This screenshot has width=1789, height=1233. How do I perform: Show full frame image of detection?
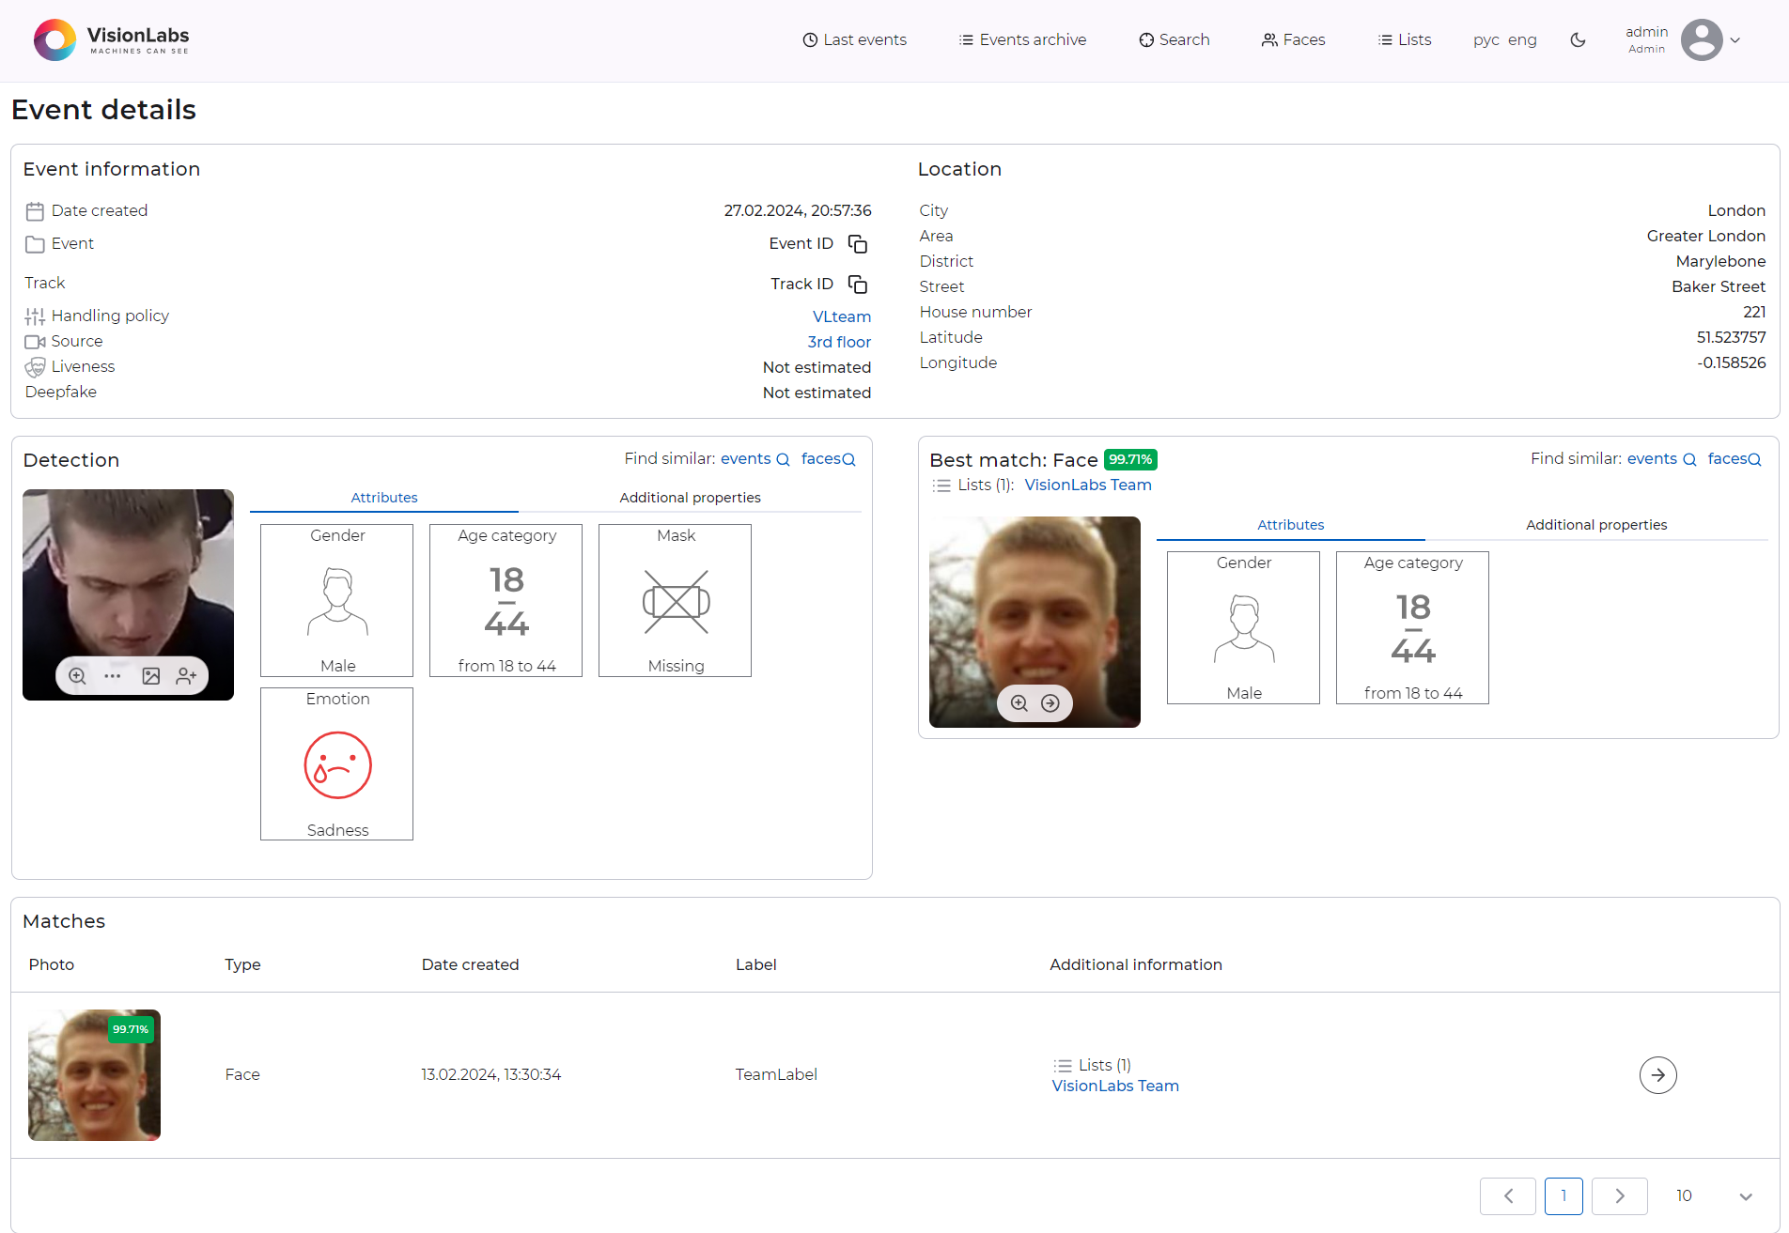coord(150,676)
